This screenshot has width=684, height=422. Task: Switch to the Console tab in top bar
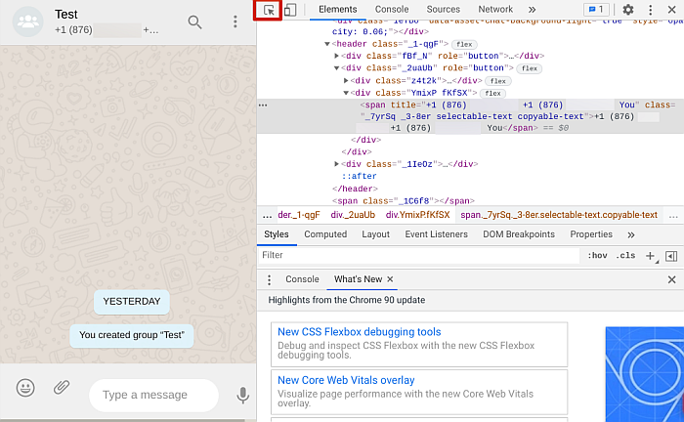point(392,9)
